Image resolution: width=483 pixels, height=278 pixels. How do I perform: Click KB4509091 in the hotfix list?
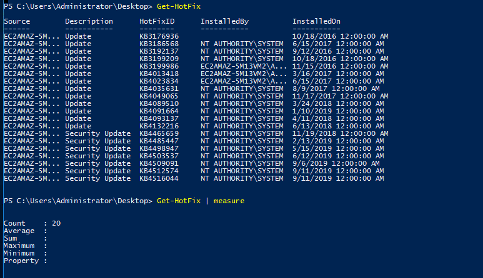[159, 163]
